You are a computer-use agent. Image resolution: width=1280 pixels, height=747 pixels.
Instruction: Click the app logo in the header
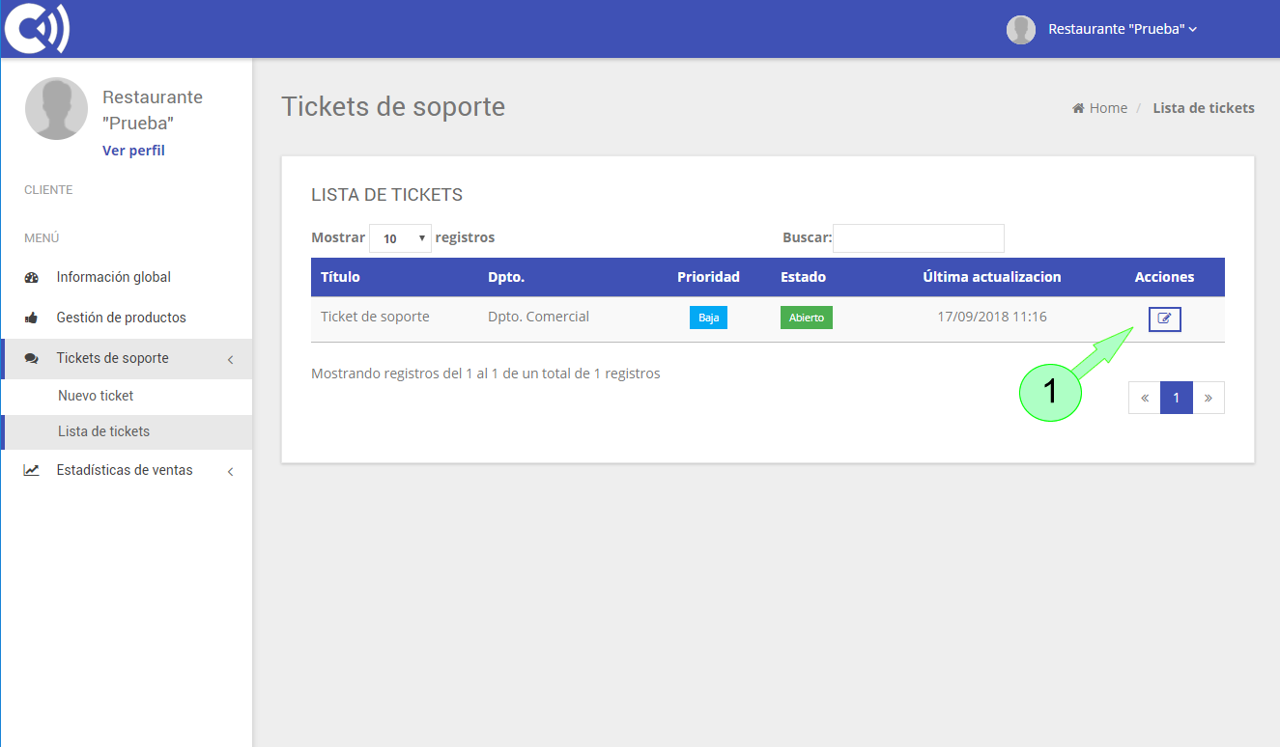pos(37,29)
